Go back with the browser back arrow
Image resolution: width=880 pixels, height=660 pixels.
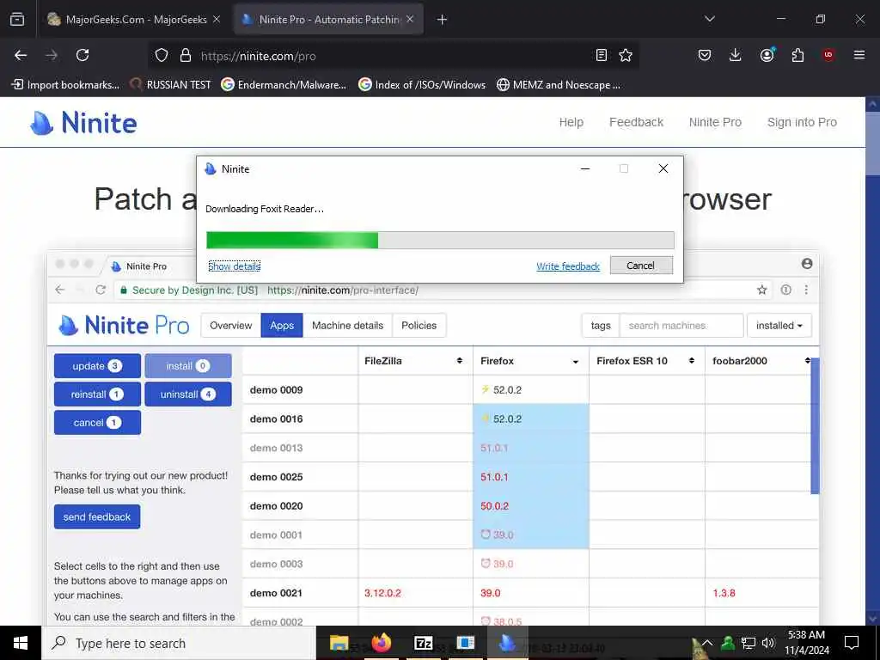[21, 55]
